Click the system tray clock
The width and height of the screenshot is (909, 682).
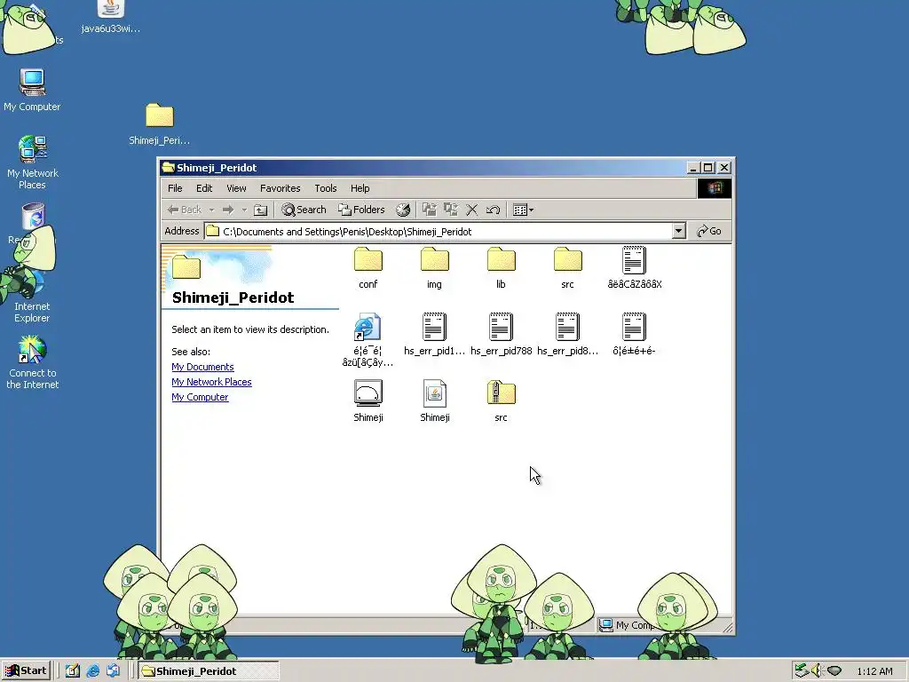(x=874, y=671)
